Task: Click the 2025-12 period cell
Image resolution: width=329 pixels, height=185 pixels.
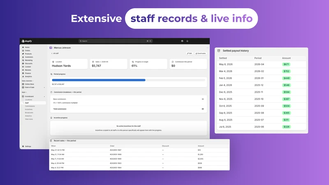Action: (259, 85)
